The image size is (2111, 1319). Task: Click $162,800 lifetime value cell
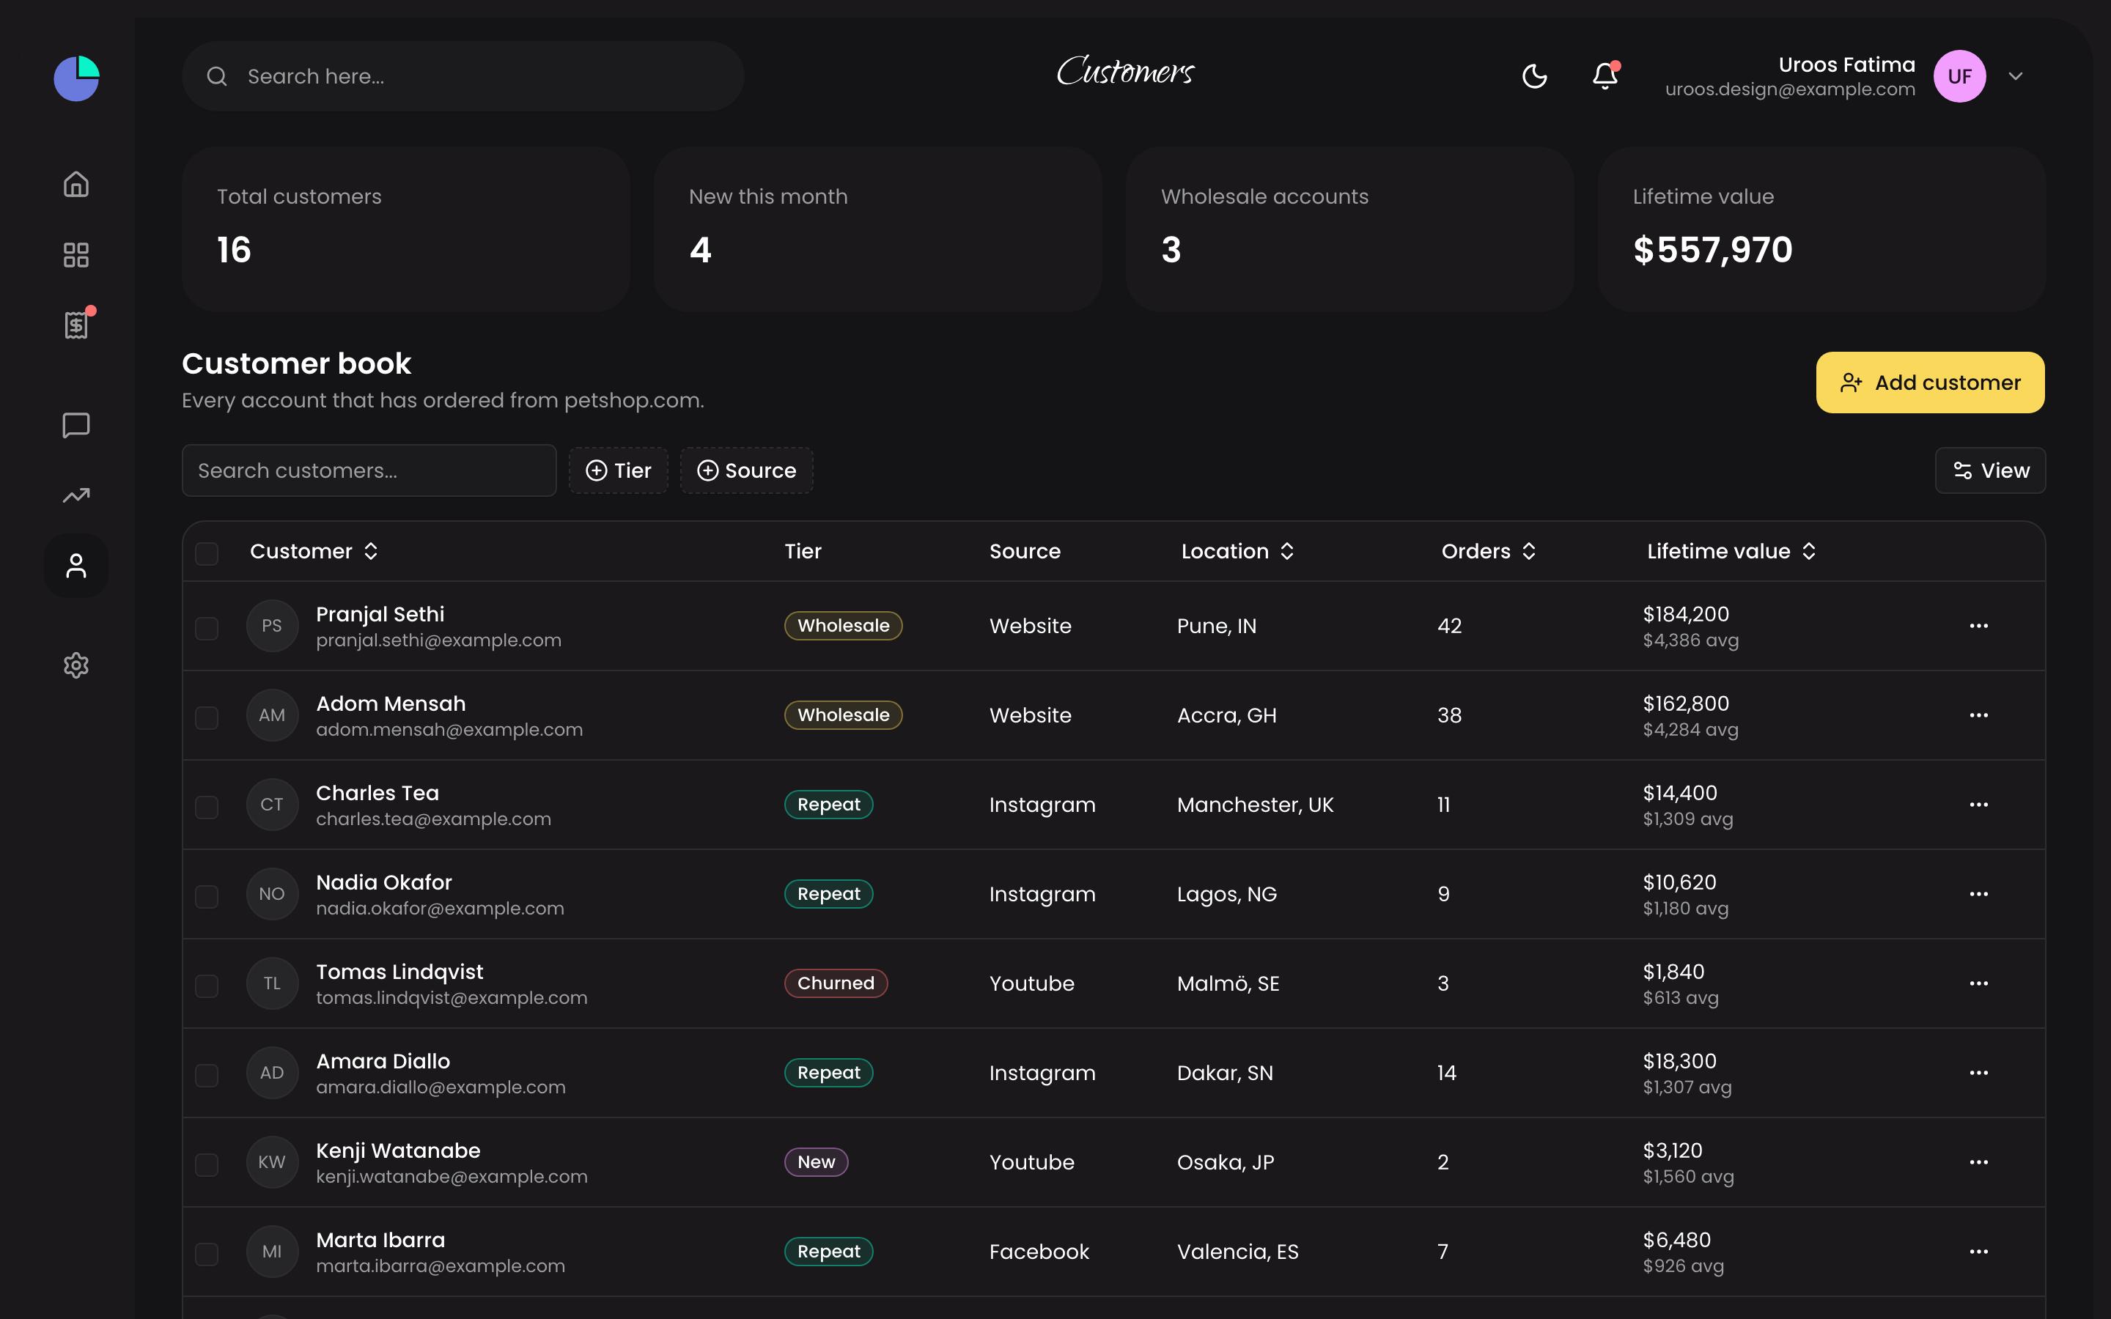(x=1686, y=703)
